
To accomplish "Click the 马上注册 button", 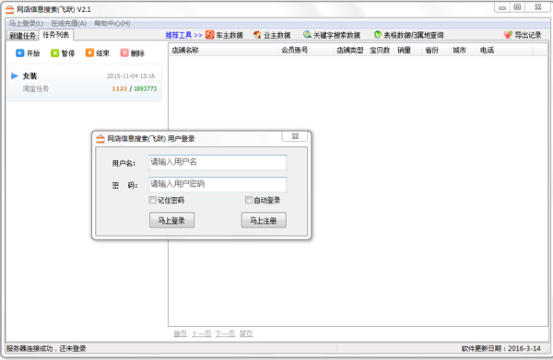I will click(x=264, y=220).
